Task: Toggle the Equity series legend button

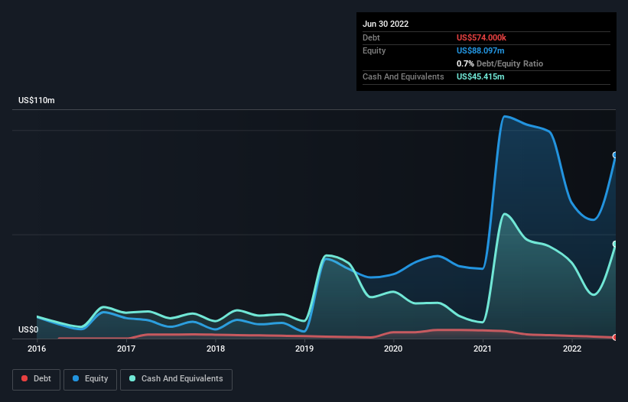Action: click(x=90, y=379)
